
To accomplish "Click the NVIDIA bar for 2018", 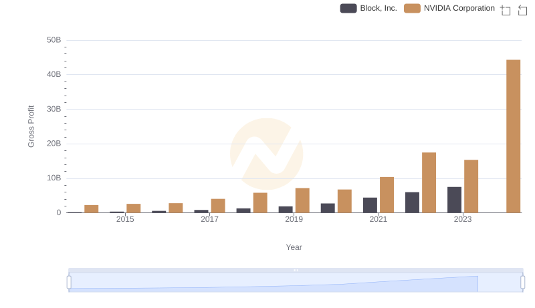I will coord(260,202).
